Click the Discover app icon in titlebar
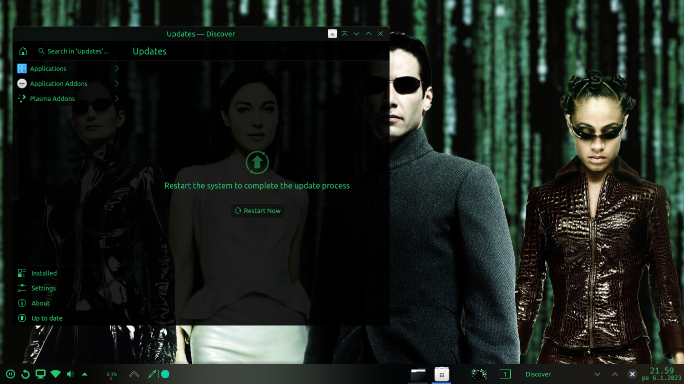684x384 pixels. (332, 33)
